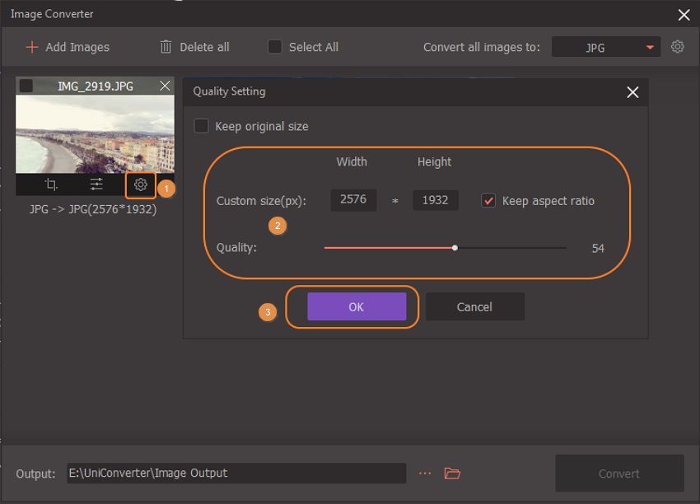
Task: Click the Quality slider handle
Action: 455,247
